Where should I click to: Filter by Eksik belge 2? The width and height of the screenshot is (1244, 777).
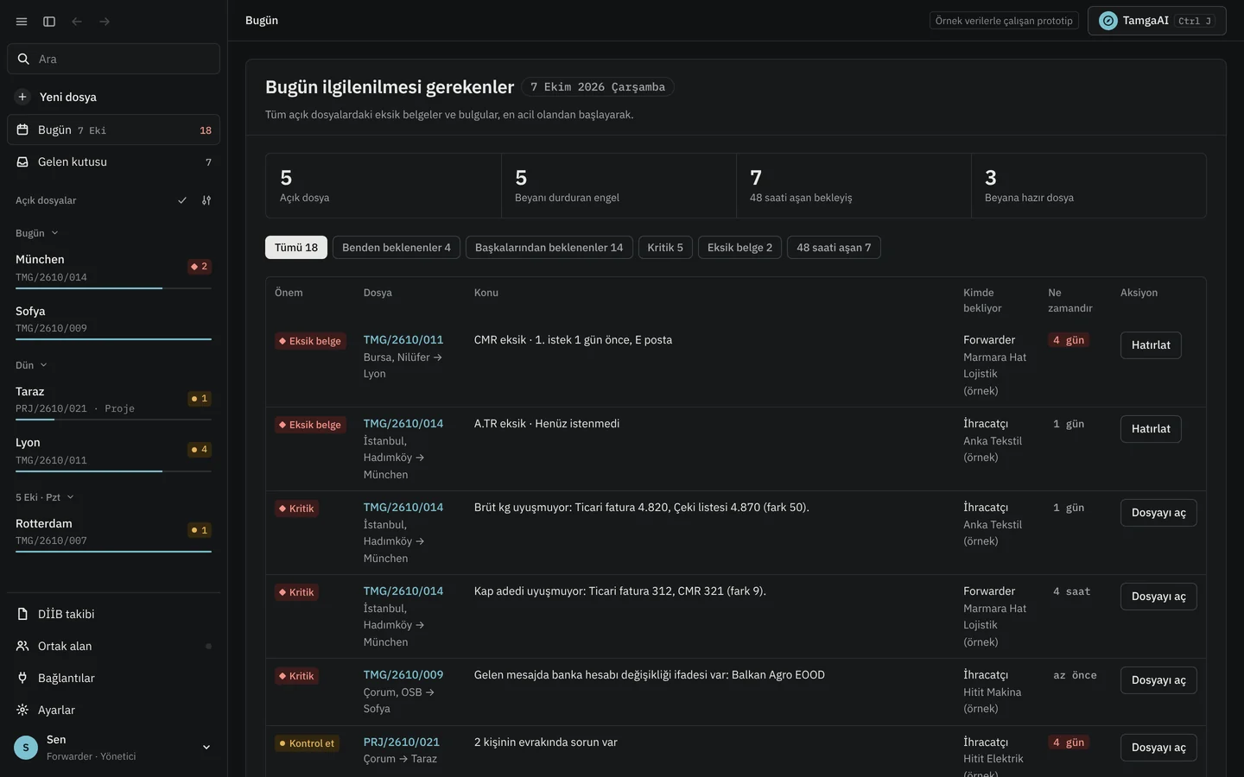[x=740, y=248]
